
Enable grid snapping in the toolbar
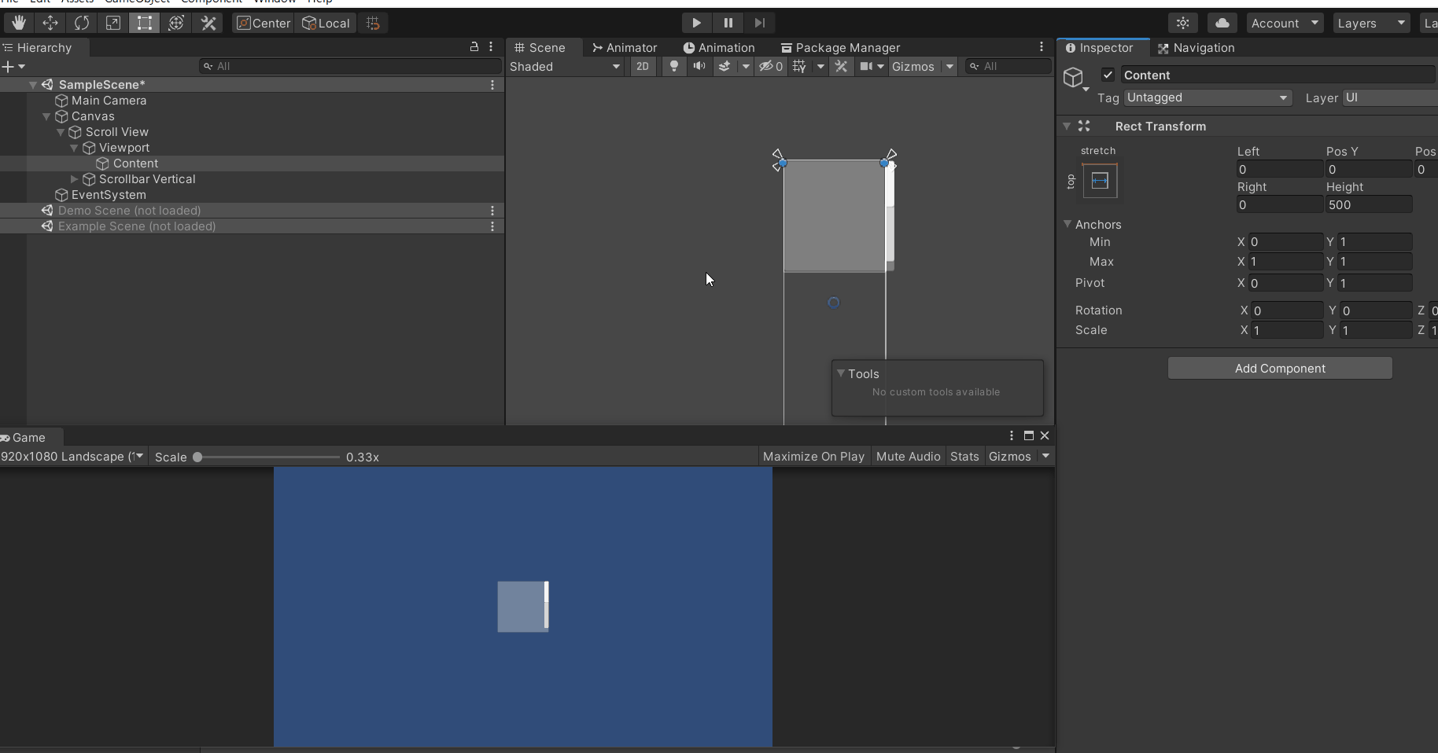(372, 23)
